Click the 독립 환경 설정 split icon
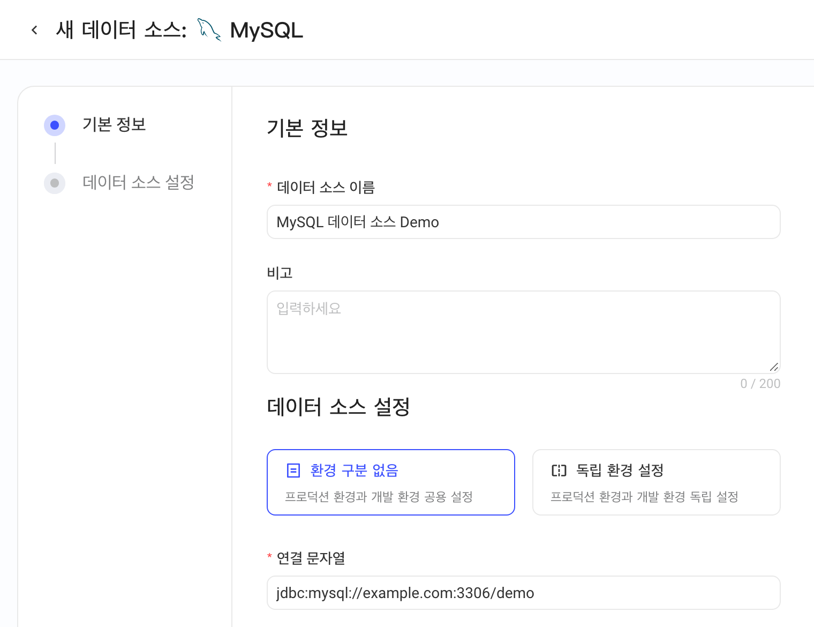 click(559, 471)
